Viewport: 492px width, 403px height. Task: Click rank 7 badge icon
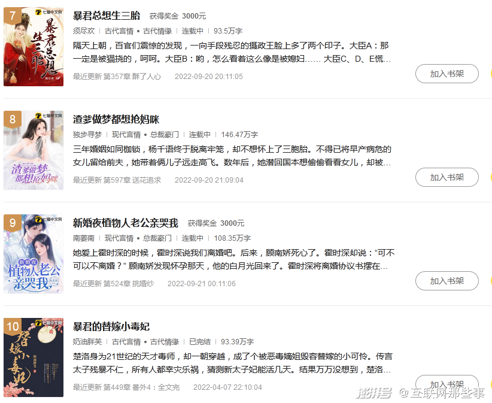(13, 16)
